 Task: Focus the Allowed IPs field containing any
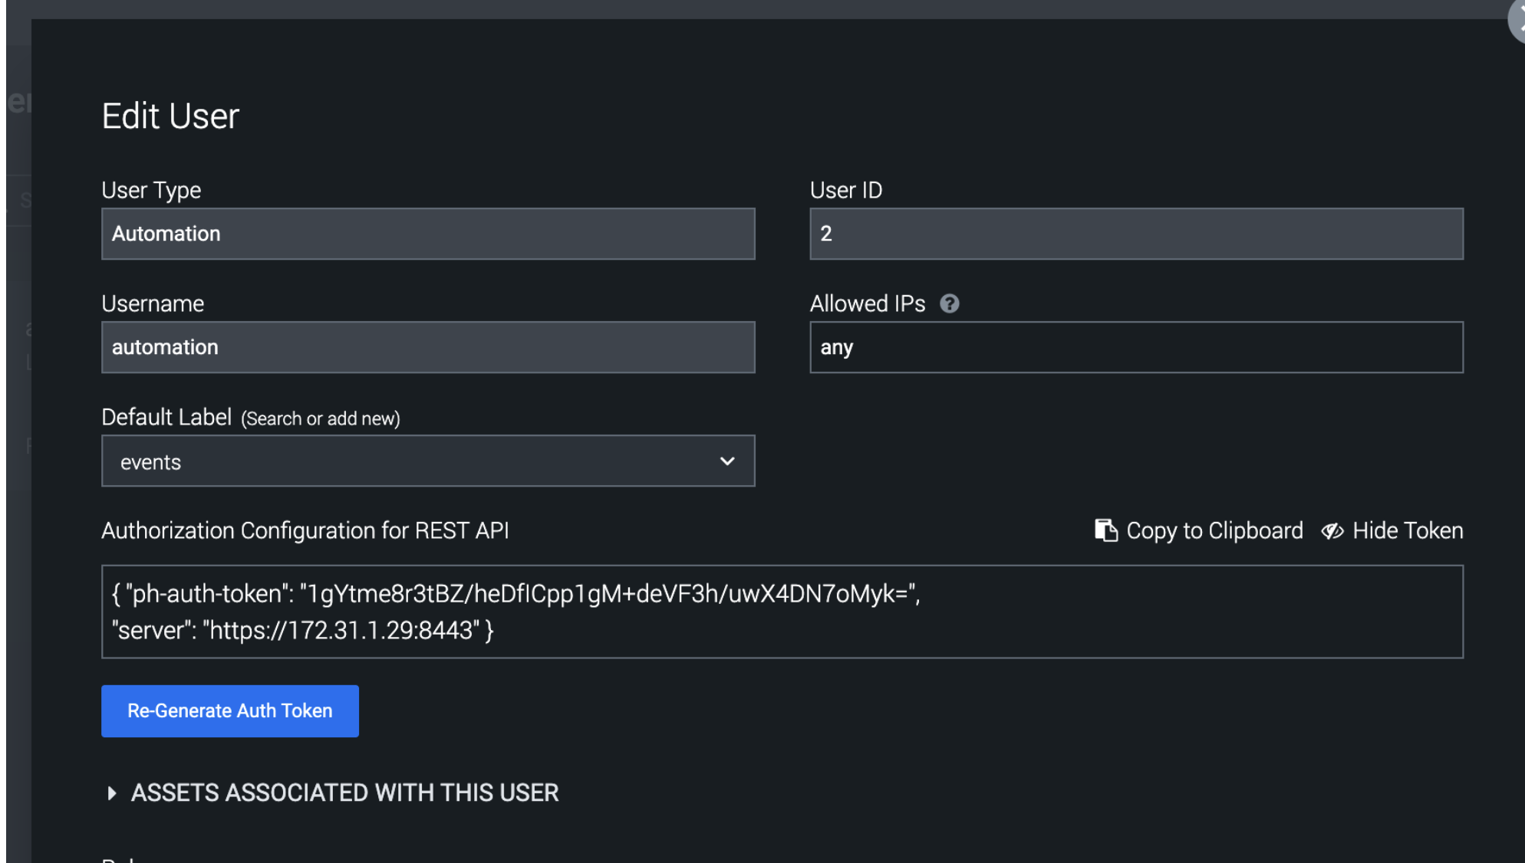click(1136, 347)
